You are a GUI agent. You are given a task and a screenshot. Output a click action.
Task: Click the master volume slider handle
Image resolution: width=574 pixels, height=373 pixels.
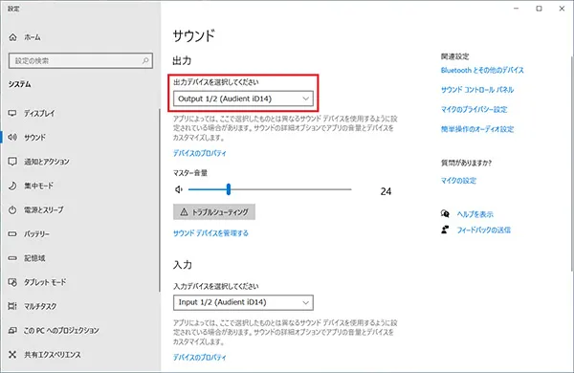tap(229, 189)
